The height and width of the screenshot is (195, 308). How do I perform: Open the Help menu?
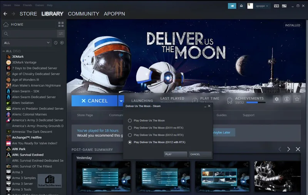(50, 5)
